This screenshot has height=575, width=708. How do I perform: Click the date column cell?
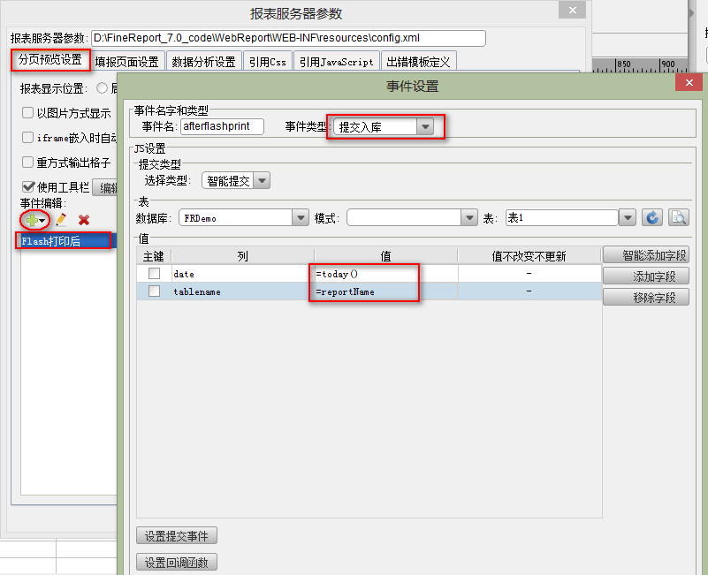pos(243,274)
